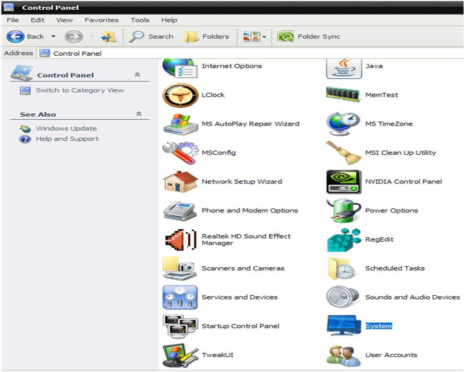Open the Tools menu
The height and width of the screenshot is (372, 464).
140,20
